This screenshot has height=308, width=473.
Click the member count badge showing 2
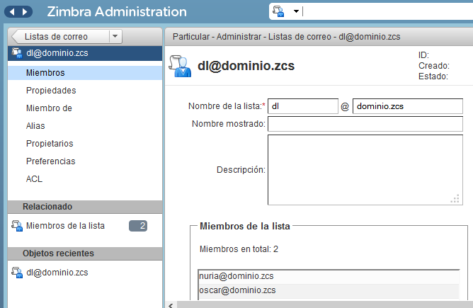[138, 226]
